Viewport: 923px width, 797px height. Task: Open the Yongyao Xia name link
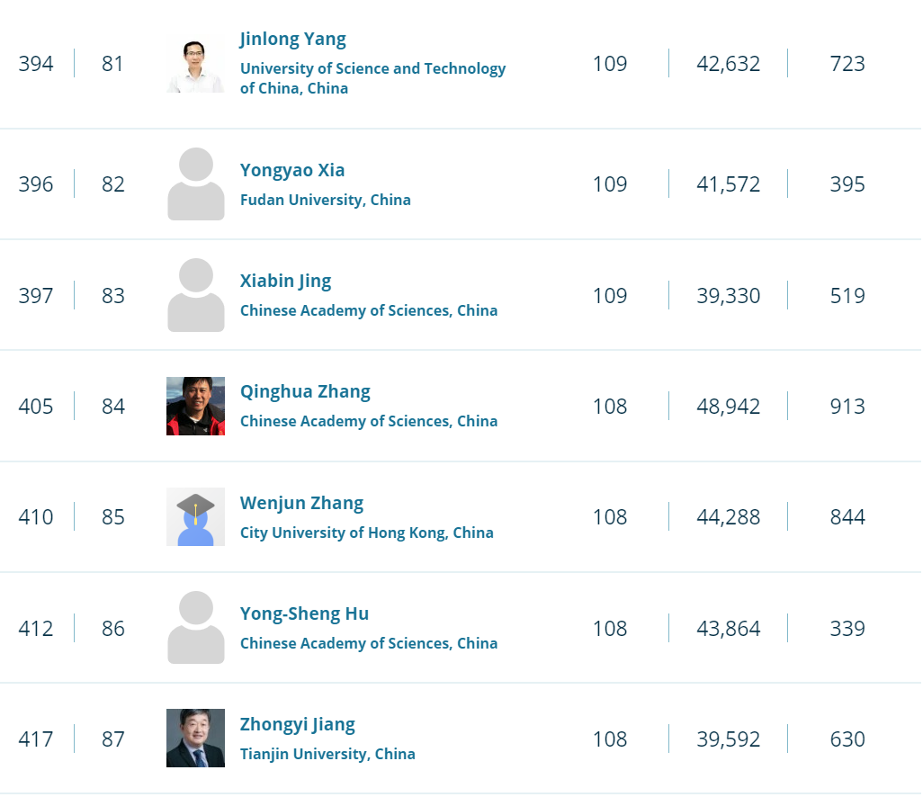point(292,170)
